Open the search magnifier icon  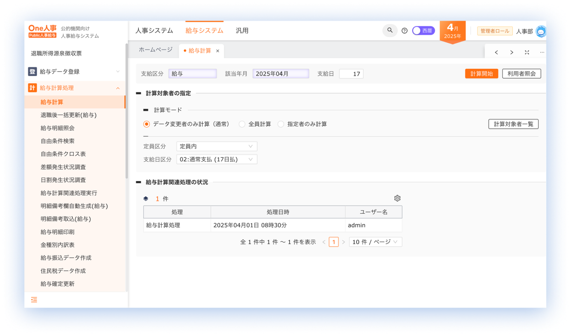389,31
